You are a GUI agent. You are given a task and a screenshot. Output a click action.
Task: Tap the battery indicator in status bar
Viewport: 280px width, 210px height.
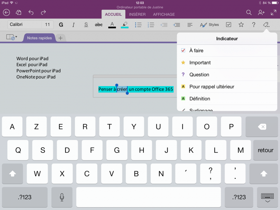pos(275,3)
